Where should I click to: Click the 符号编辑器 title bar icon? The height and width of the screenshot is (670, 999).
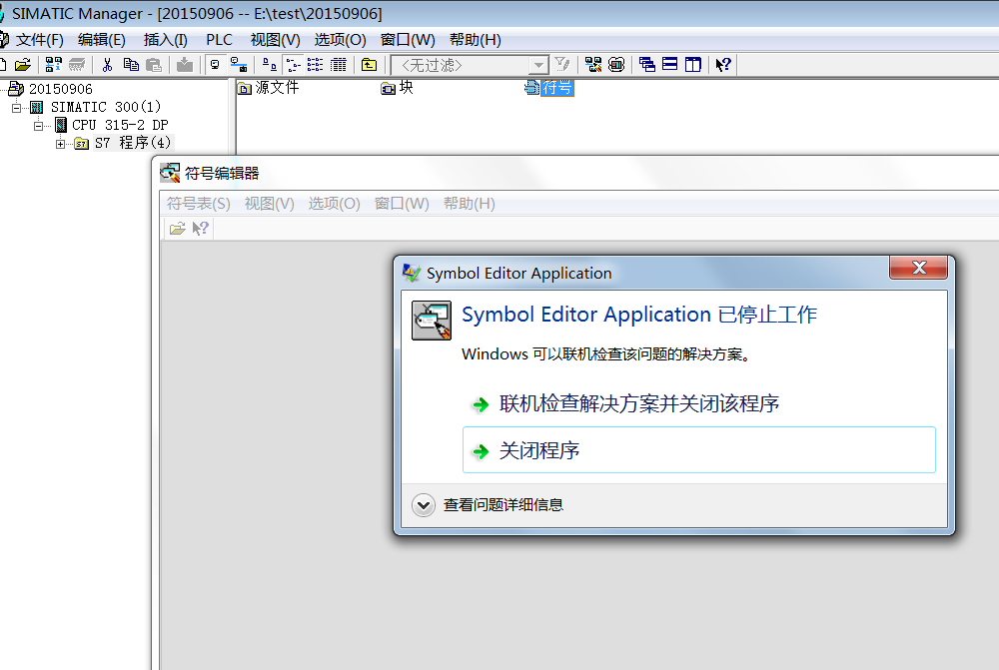pyautogui.click(x=170, y=173)
